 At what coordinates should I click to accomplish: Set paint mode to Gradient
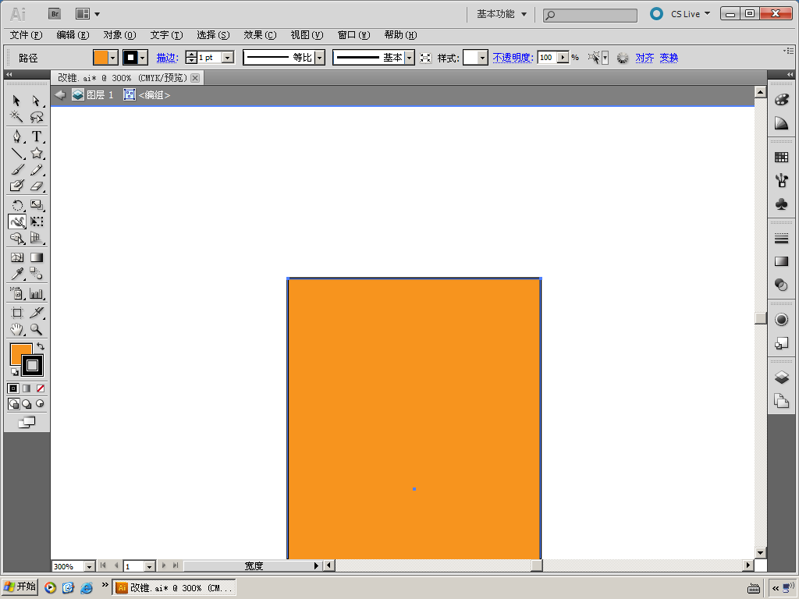(x=27, y=388)
